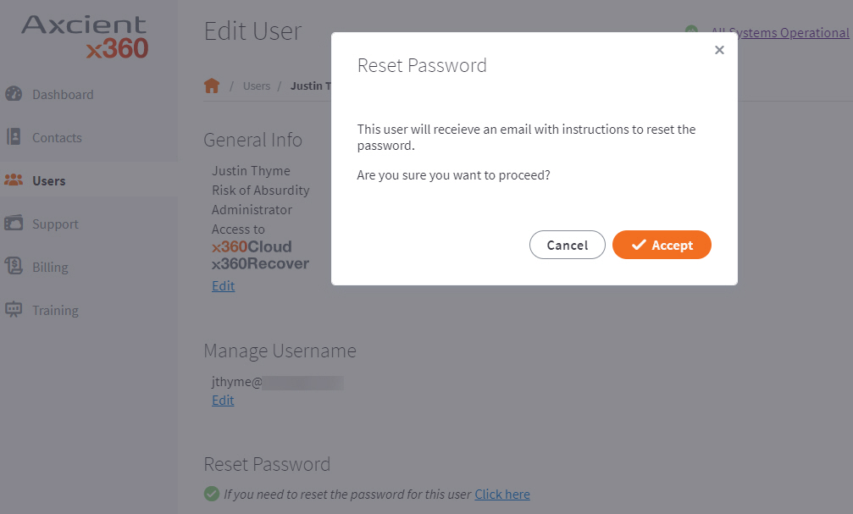Image resolution: width=853 pixels, height=514 pixels.
Task: Edit the General Info section
Action: pyautogui.click(x=222, y=285)
